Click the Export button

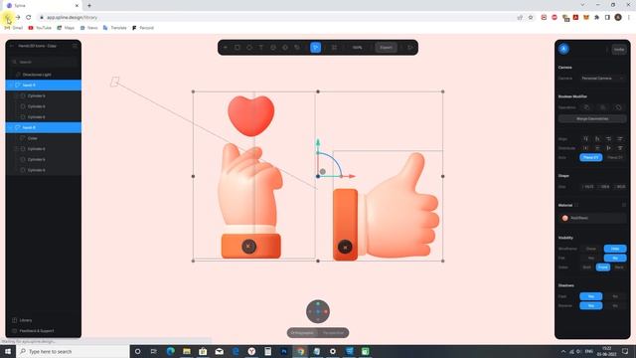[x=386, y=48]
